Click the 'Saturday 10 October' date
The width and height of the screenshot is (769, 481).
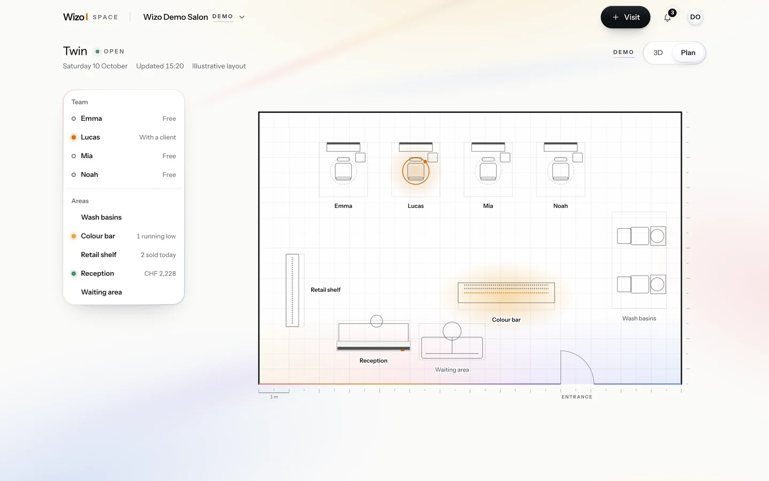(95, 66)
